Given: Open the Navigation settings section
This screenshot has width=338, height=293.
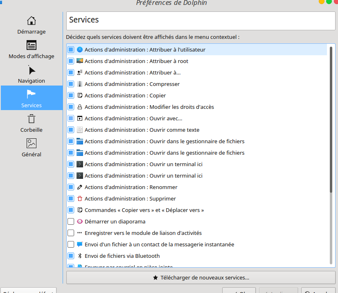Looking at the screenshot, I should coord(32,74).
